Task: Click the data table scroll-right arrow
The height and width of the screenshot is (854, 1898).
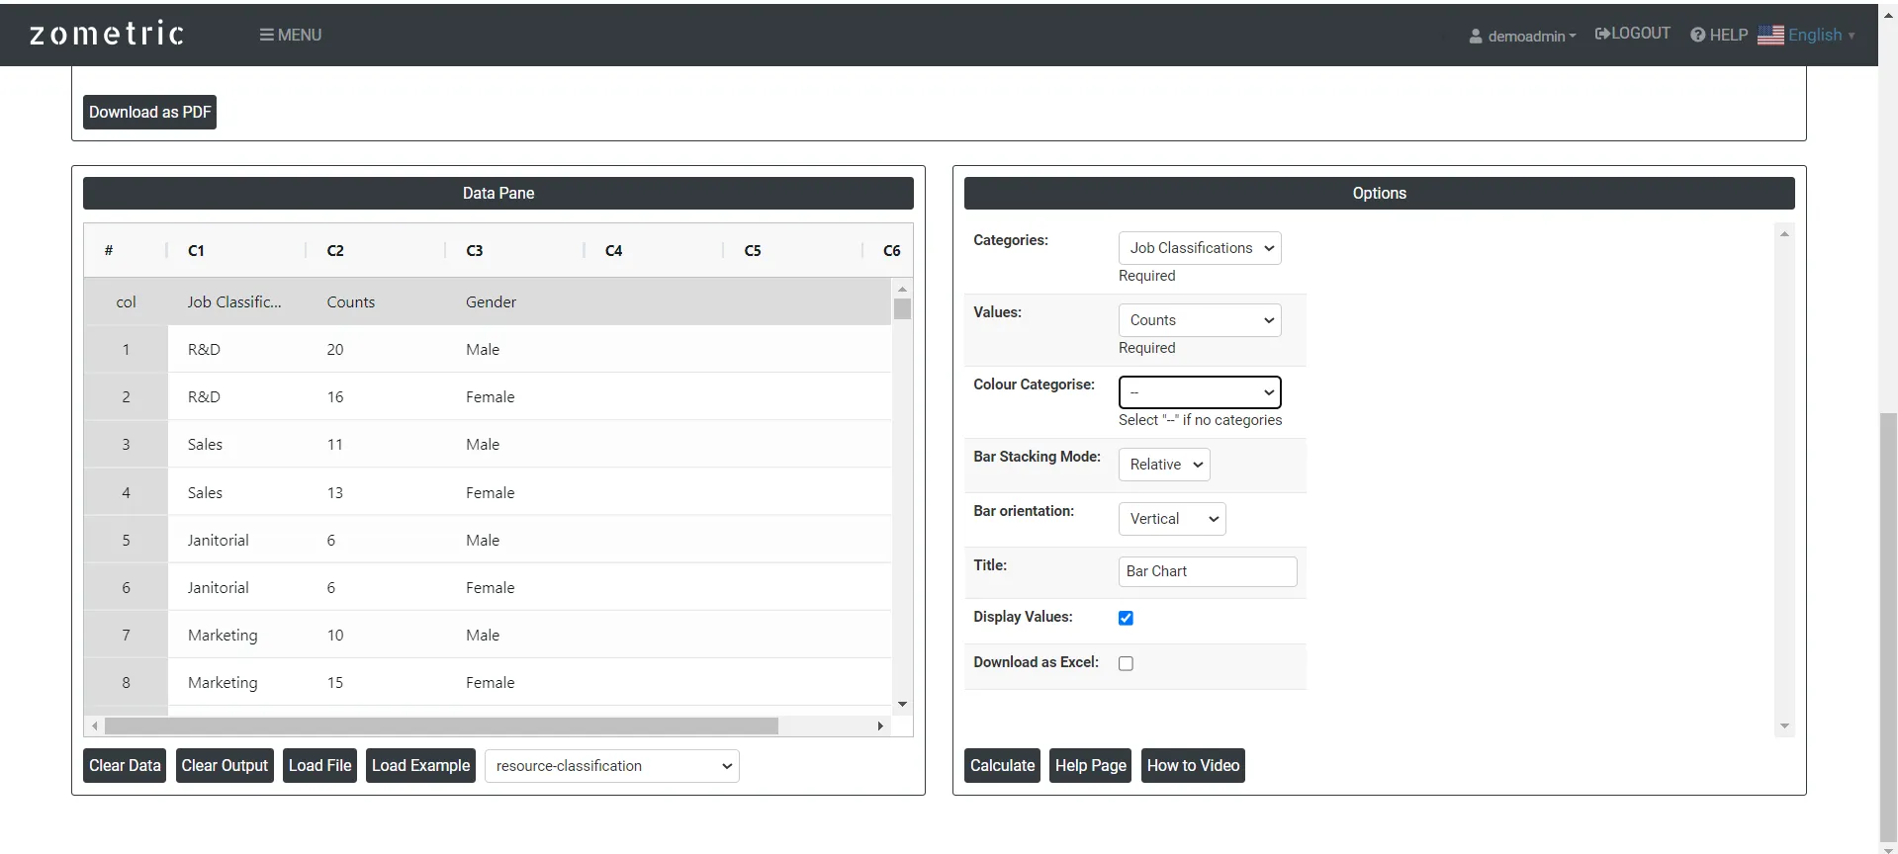Action: 880,726
